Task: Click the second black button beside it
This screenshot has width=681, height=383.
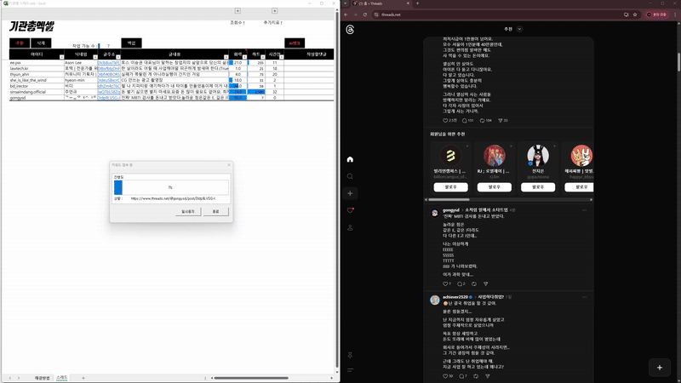Action: tap(41, 43)
